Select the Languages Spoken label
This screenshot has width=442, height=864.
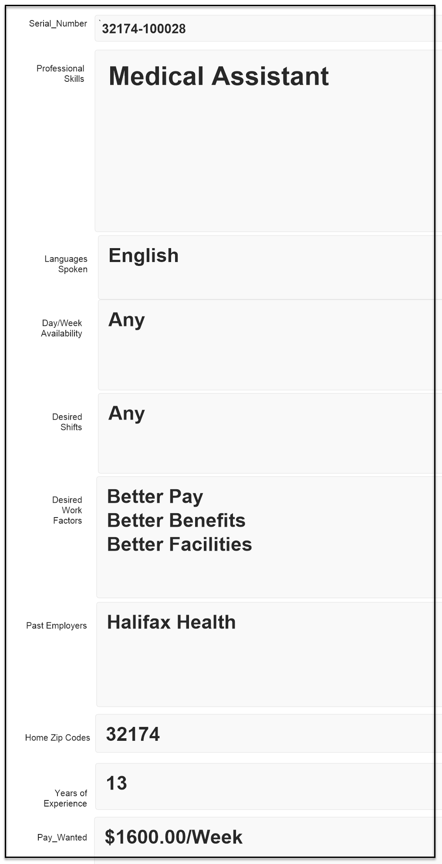[x=66, y=264]
